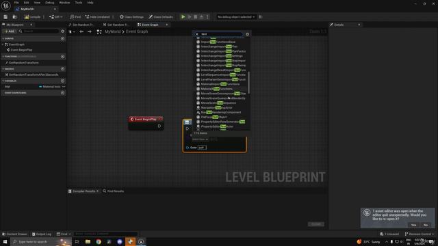Add a new graph with plus icon
The image size is (438, 246).
(x=62, y=38)
